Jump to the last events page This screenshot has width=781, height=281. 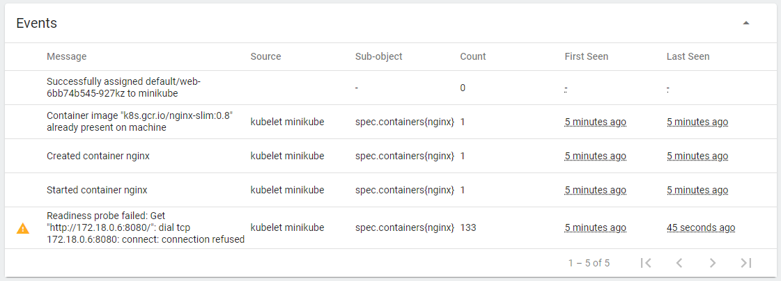(x=745, y=263)
